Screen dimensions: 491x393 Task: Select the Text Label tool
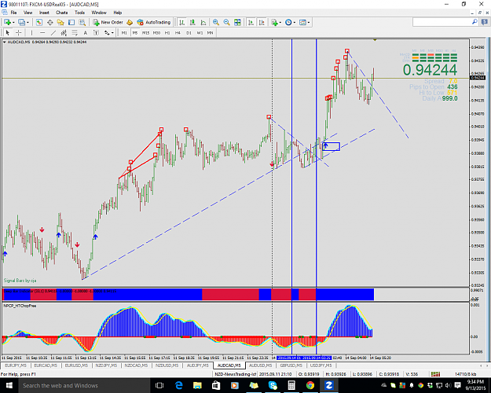click(x=96, y=32)
